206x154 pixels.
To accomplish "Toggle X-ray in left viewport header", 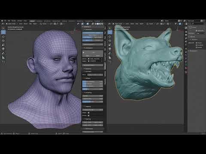I will pyautogui.click(x=93, y=24).
